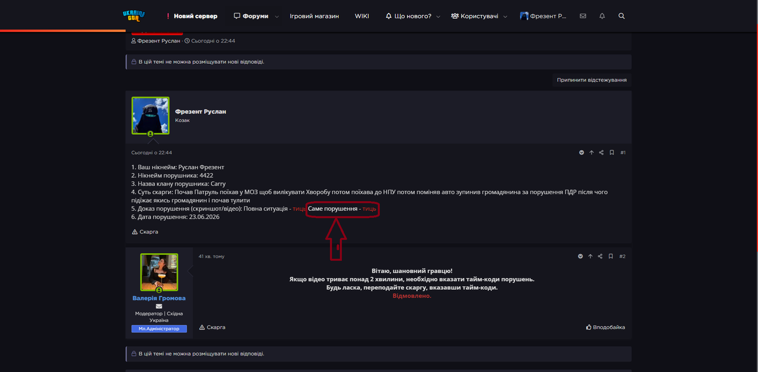Open the search magnifier icon
This screenshot has height=372, width=758.
tap(622, 16)
